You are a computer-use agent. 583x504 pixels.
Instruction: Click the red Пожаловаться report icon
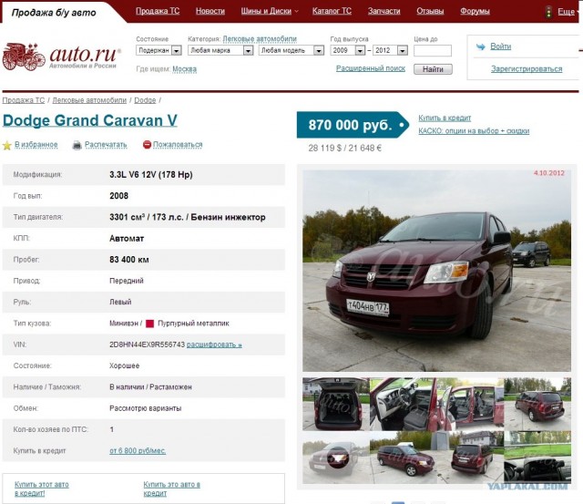(x=147, y=145)
